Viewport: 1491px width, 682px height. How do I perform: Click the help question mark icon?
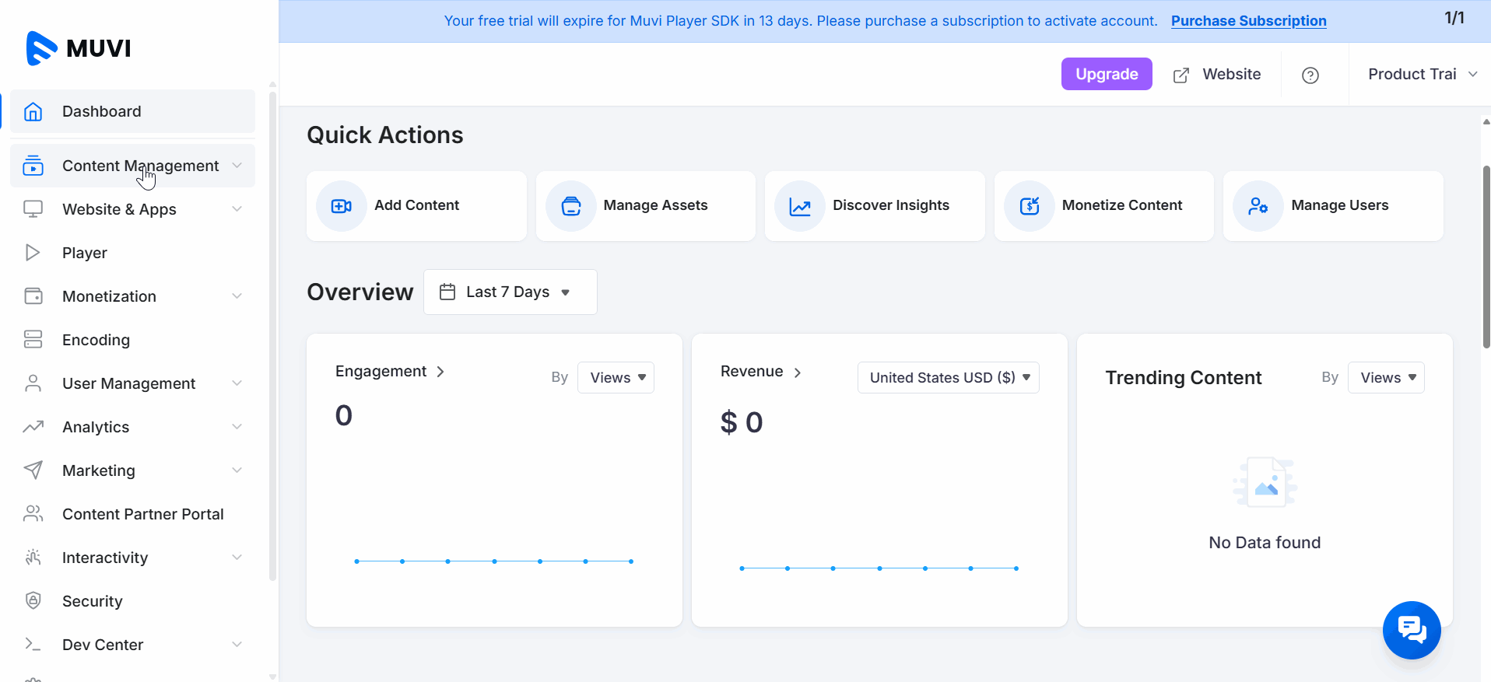point(1310,75)
